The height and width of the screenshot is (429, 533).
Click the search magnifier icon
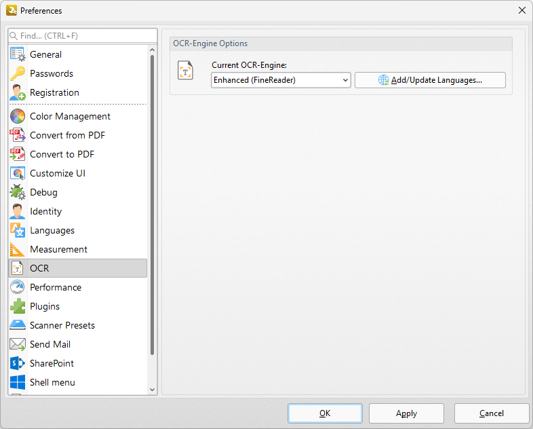(14, 36)
